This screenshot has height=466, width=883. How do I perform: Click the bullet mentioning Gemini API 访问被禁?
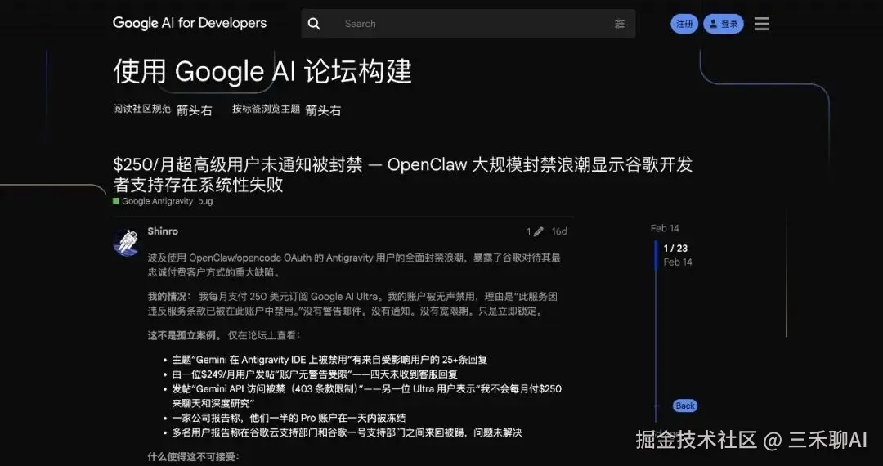pos(366,397)
